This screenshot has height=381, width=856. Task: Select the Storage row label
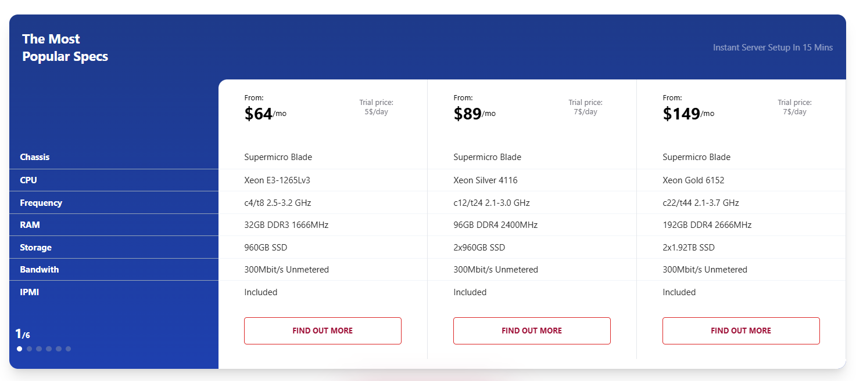pyautogui.click(x=35, y=247)
